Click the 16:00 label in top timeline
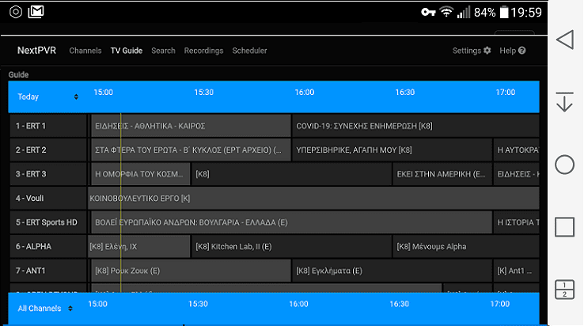Screen dimensions: 584x326 pyautogui.click(x=305, y=92)
